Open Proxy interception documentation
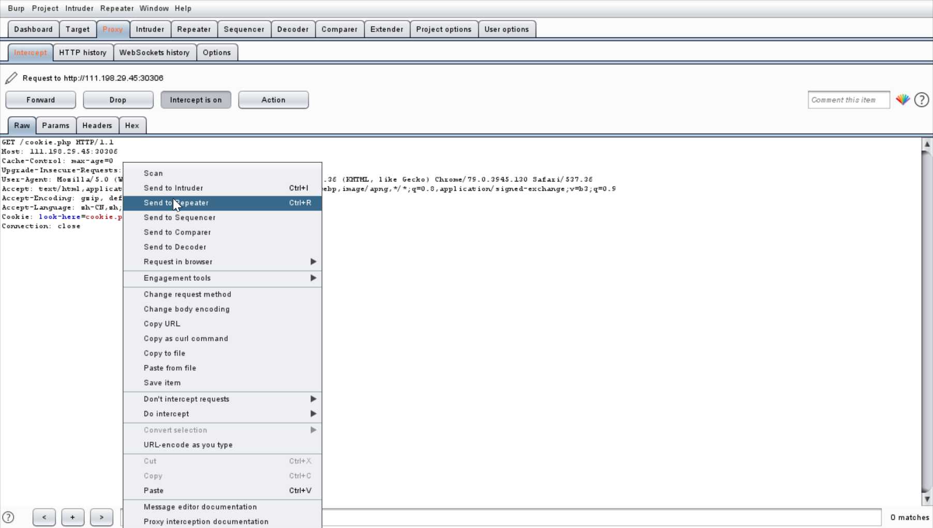This screenshot has height=528, width=933. 223,521
